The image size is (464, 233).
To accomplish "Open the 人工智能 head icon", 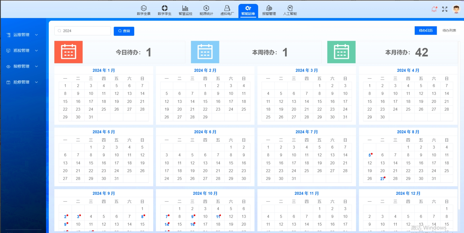I will click(290, 8).
